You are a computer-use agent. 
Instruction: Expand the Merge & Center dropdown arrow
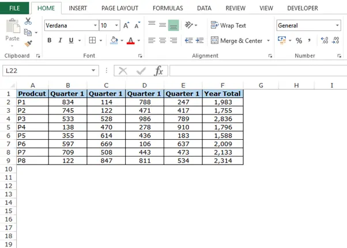[x=268, y=41]
